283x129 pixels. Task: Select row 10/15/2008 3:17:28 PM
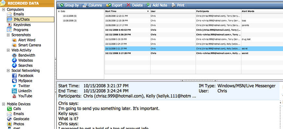pos(194,53)
